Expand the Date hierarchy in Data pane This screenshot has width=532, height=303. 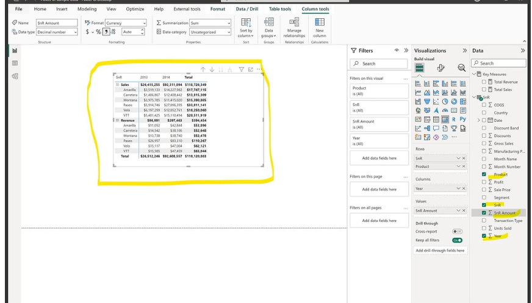(478, 120)
